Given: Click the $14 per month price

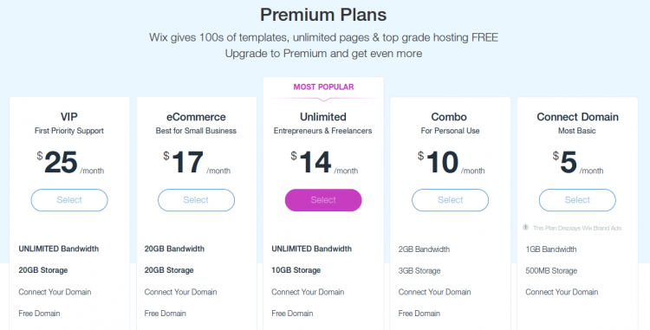Looking at the screenshot, I should (x=324, y=162).
